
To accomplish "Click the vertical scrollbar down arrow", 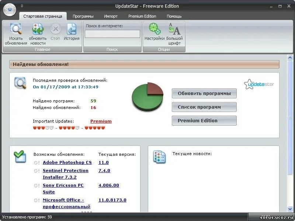I will [290, 208].
